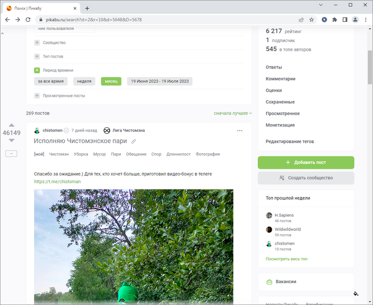The height and width of the screenshot is (305, 373).
Task: Copy post link via chain icon
Action: (133, 142)
